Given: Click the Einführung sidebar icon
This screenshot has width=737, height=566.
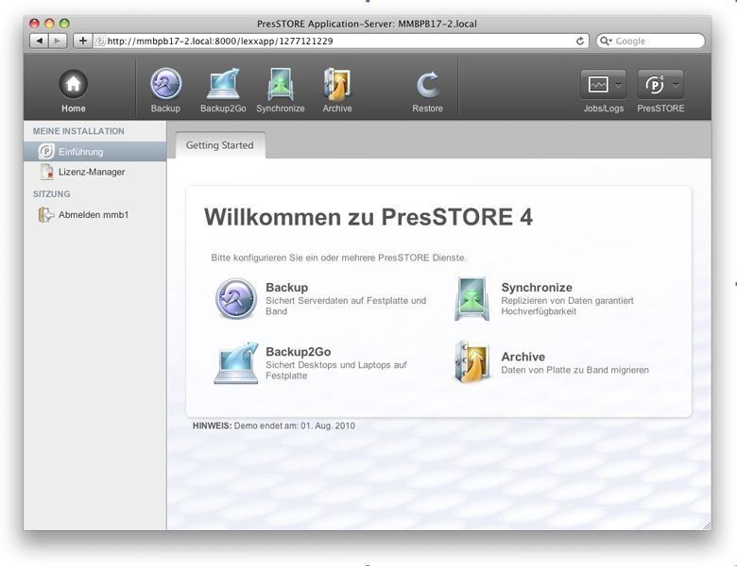Looking at the screenshot, I should pyautogui.click(x=46, y=151).
